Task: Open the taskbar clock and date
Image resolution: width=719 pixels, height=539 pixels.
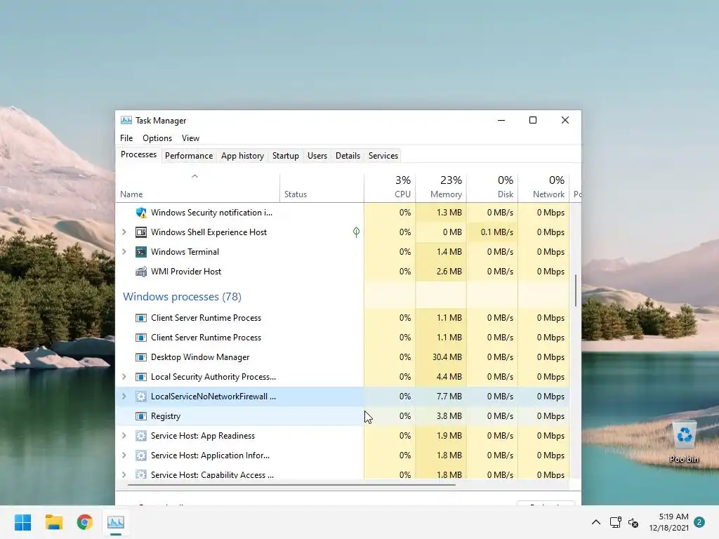Action: pyautogui.click(x=669, y=522)
